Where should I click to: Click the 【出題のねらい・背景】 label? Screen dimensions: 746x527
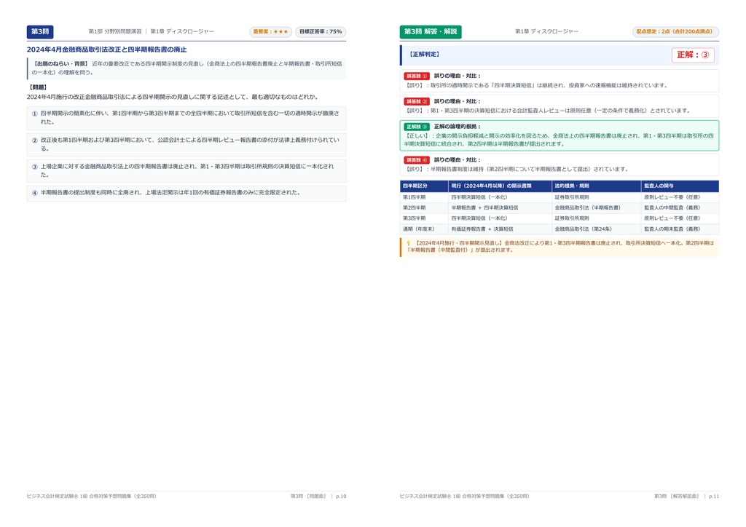tap(60, 63)
